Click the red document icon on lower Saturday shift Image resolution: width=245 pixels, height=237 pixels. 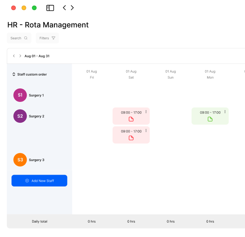[x=131, y=138]
